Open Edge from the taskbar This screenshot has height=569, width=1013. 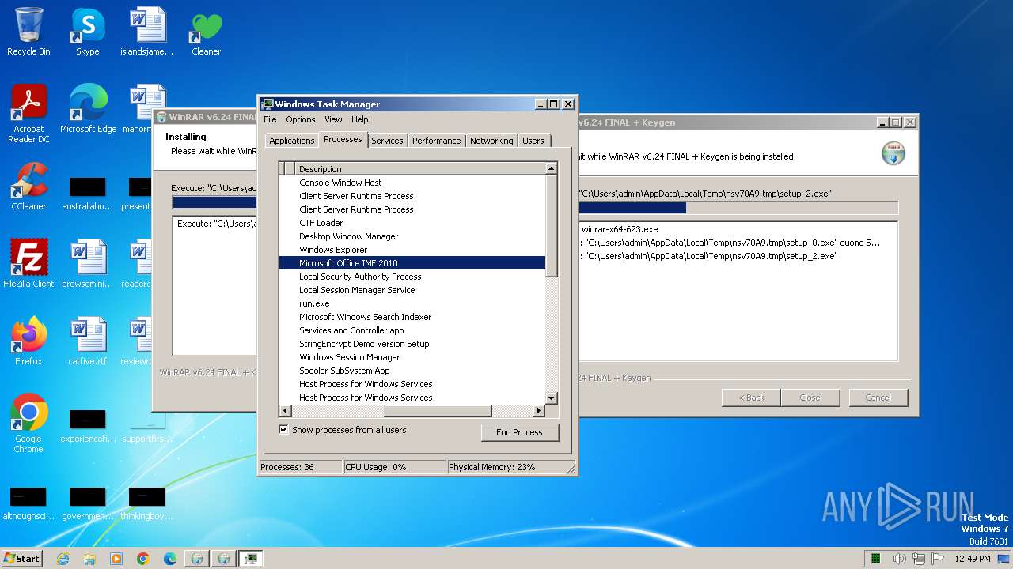coord(170,559)
